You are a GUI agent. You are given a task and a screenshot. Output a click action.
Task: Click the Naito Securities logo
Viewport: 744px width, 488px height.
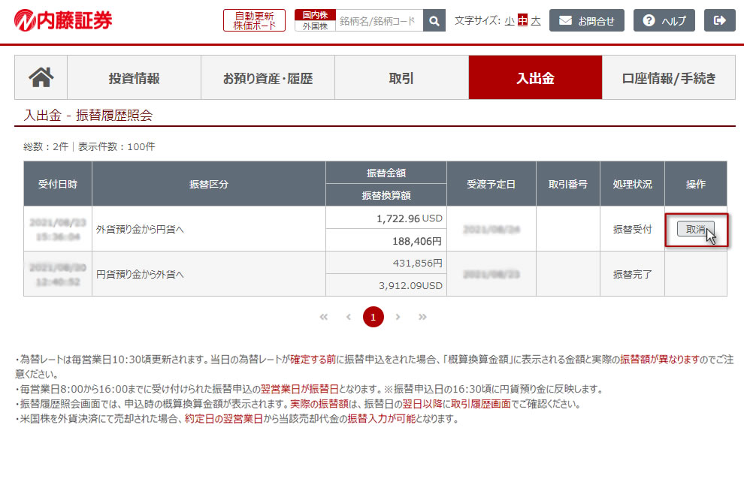(63, 20)
